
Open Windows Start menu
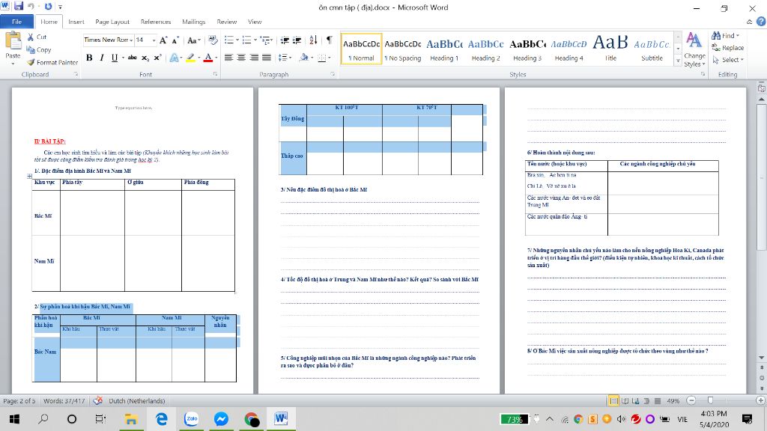click(x=14, y=419)
